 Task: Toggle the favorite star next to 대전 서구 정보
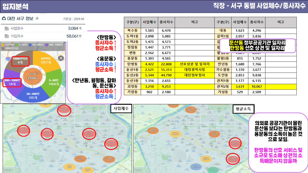point(37,18)
